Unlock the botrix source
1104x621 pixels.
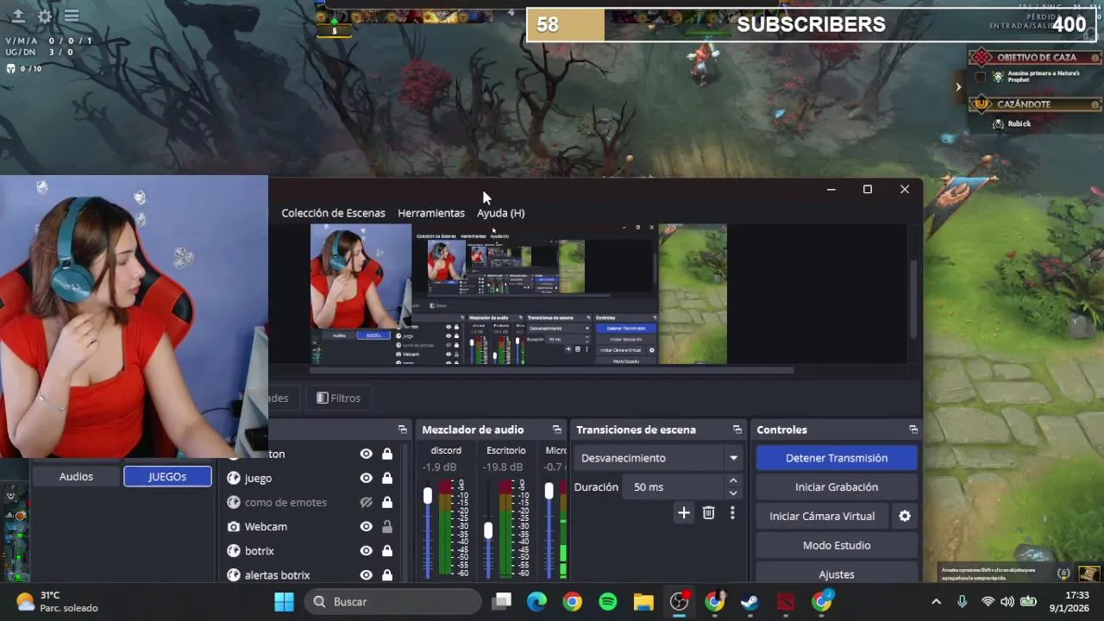(387, 550)
